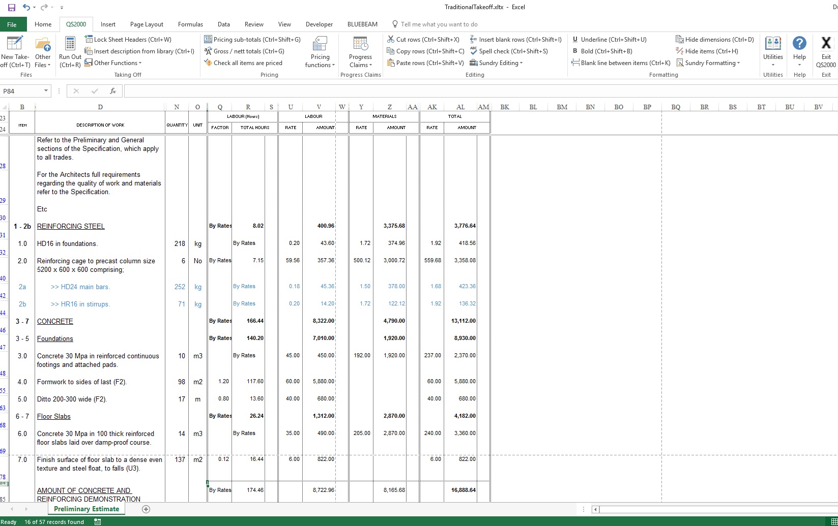Click the Save icon in quick access toolbar
The height and width of the screenshot is (526, 838).
(x=12, y=7)
